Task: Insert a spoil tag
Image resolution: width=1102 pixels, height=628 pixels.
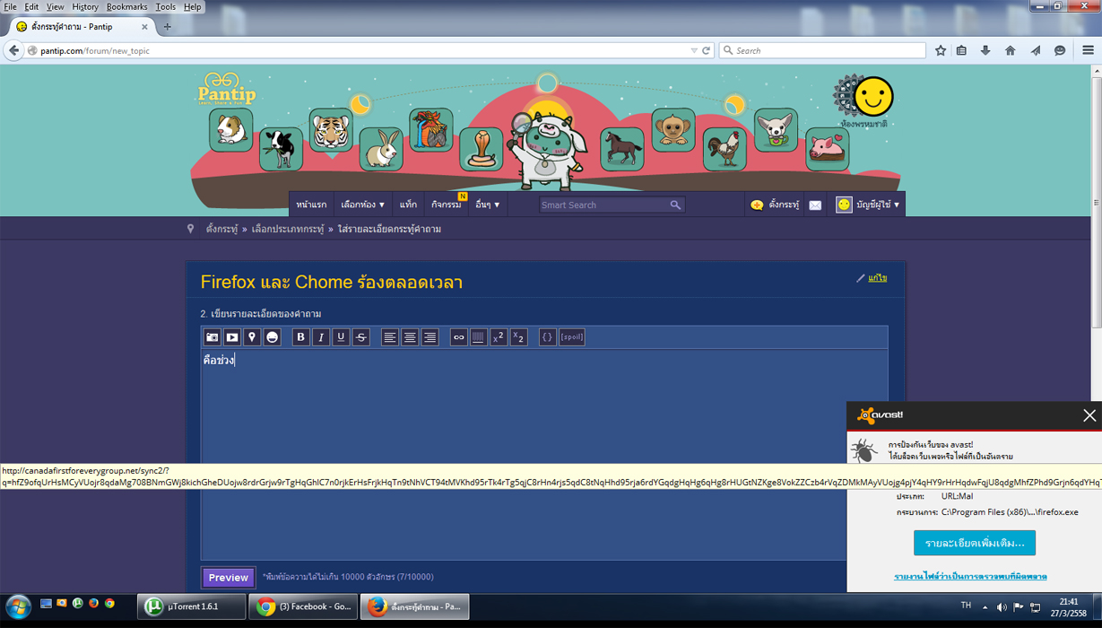Action: tap(572, 337)
